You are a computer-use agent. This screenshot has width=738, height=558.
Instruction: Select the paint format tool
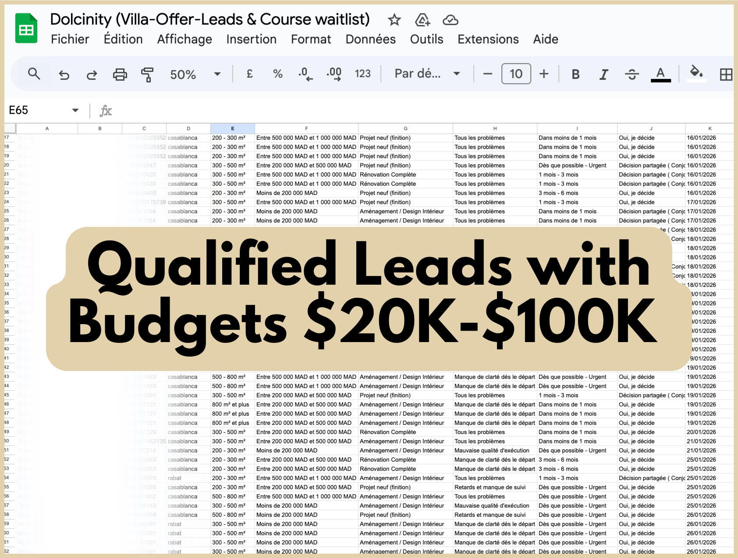(147, 74)
